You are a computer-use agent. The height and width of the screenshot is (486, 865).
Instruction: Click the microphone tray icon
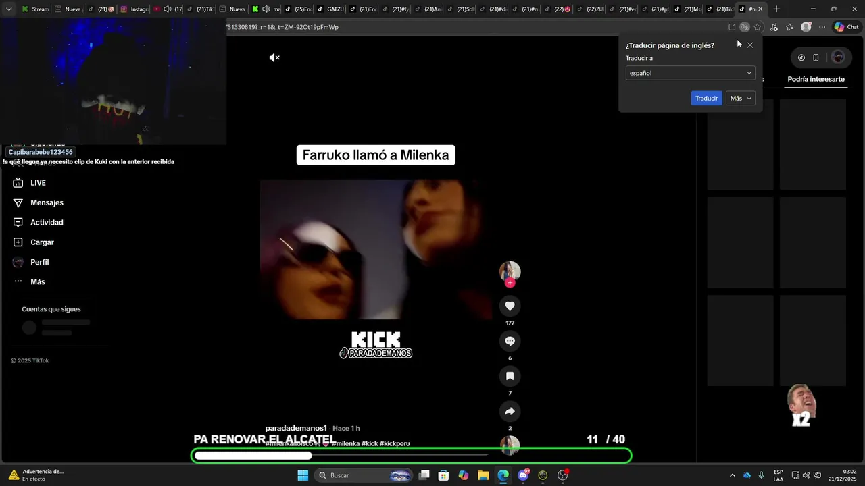762,475
